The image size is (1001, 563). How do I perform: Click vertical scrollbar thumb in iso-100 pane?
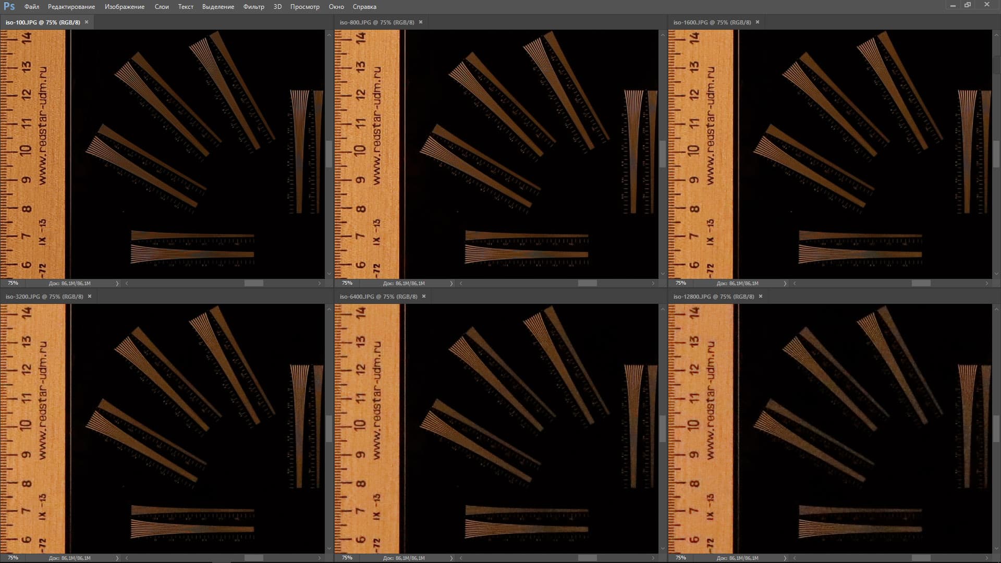pos(328,154)
